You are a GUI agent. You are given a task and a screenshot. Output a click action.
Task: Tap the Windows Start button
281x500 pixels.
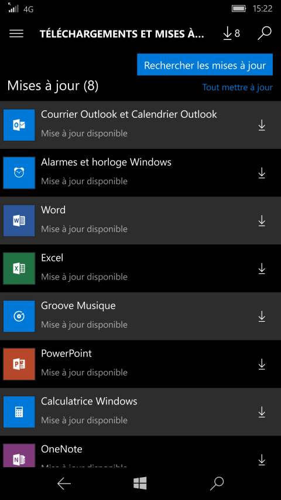(x=140, y=484)
